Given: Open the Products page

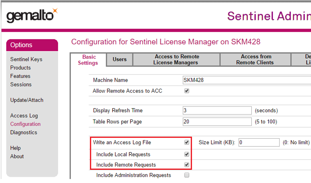Looking at the screenshot, I should (x=20, y=68).
